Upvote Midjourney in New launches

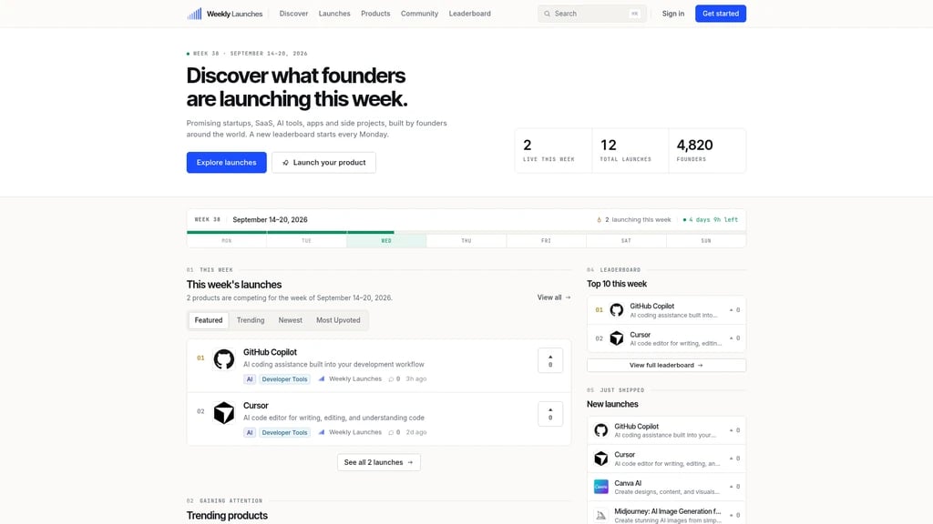coord(735,515)
